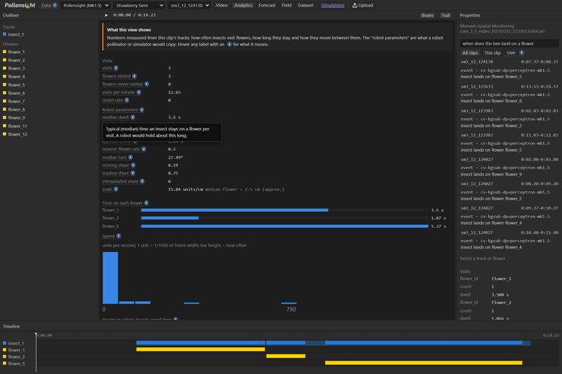Image resolution: width=562 pixels, height=374 pixels.
Task: Click info icon next to scale
Action: pos(116,189)
